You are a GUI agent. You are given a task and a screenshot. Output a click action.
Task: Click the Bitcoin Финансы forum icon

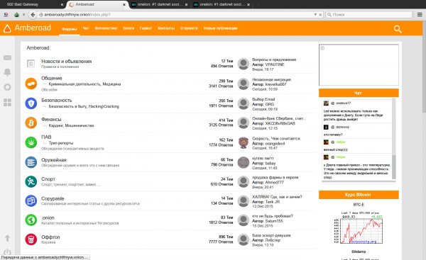(x=31, y=123)
